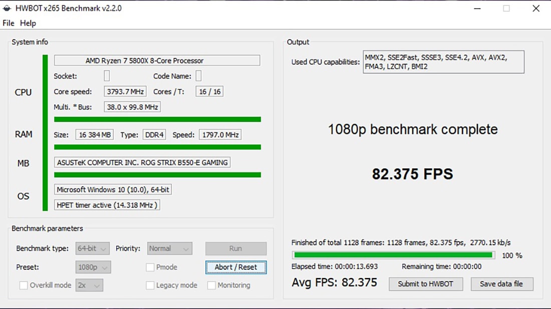The image size is (551, 309).
Task: Tick the Monitoring checkbox
Action: 211,285
